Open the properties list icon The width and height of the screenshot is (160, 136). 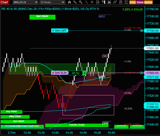pos(126,2)
